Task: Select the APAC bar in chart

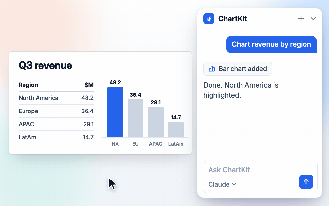Action: pyautogui.click(x=156, y=122)
